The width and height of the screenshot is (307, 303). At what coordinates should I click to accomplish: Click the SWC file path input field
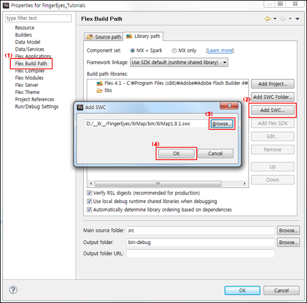tap(146, 123)
